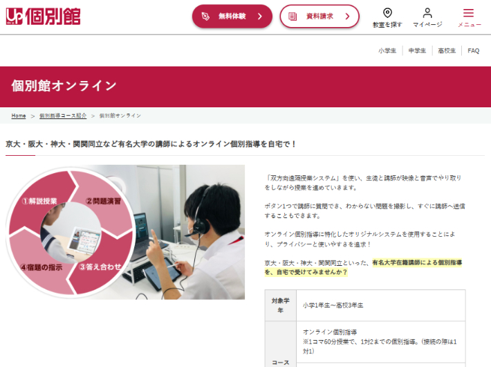The width and height of the screenshot is (491, 367).
Task: Go to Home in the breadcrumb
Action: 19,116
